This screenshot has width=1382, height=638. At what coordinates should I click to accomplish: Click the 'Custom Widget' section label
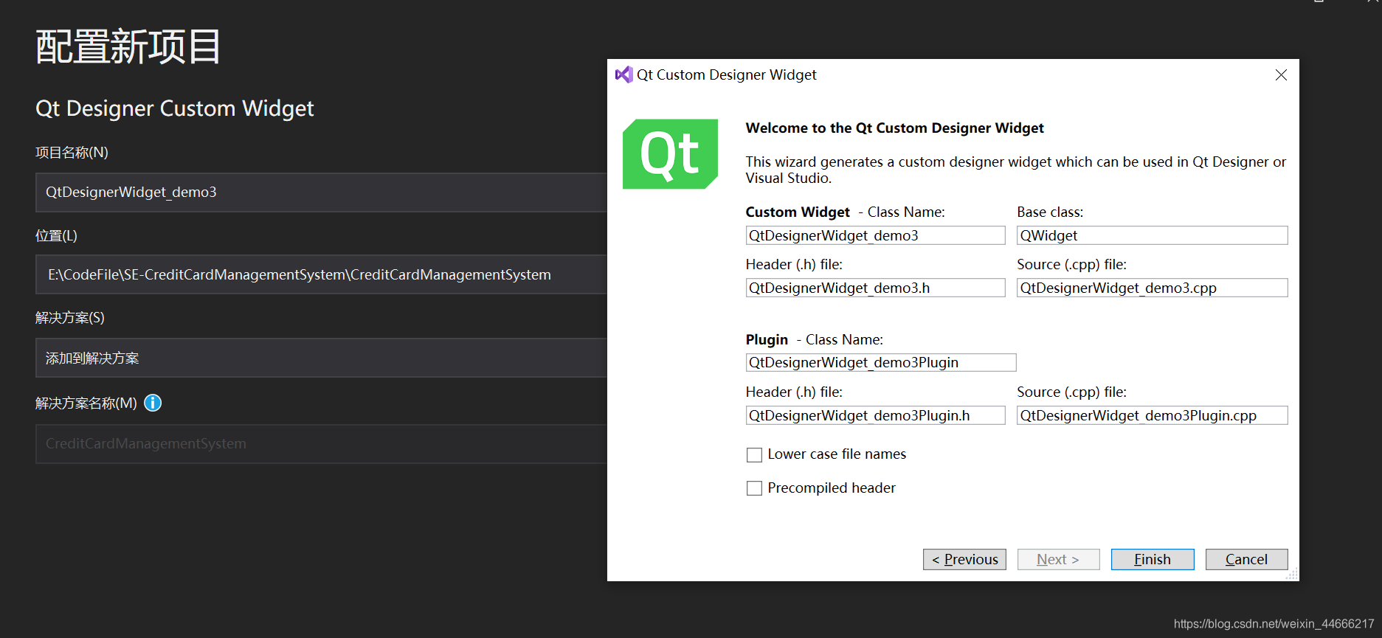coord(798,212)
